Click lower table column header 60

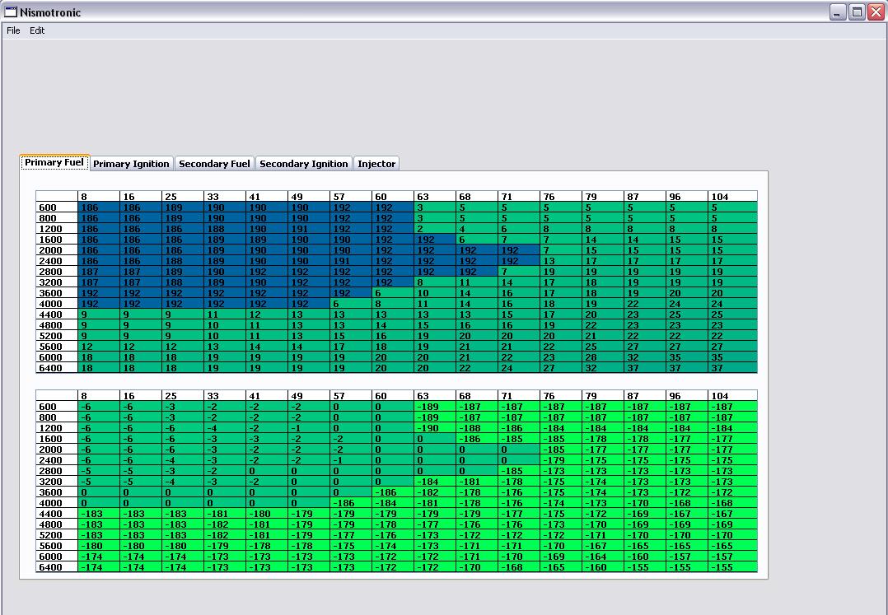point(392,396)
